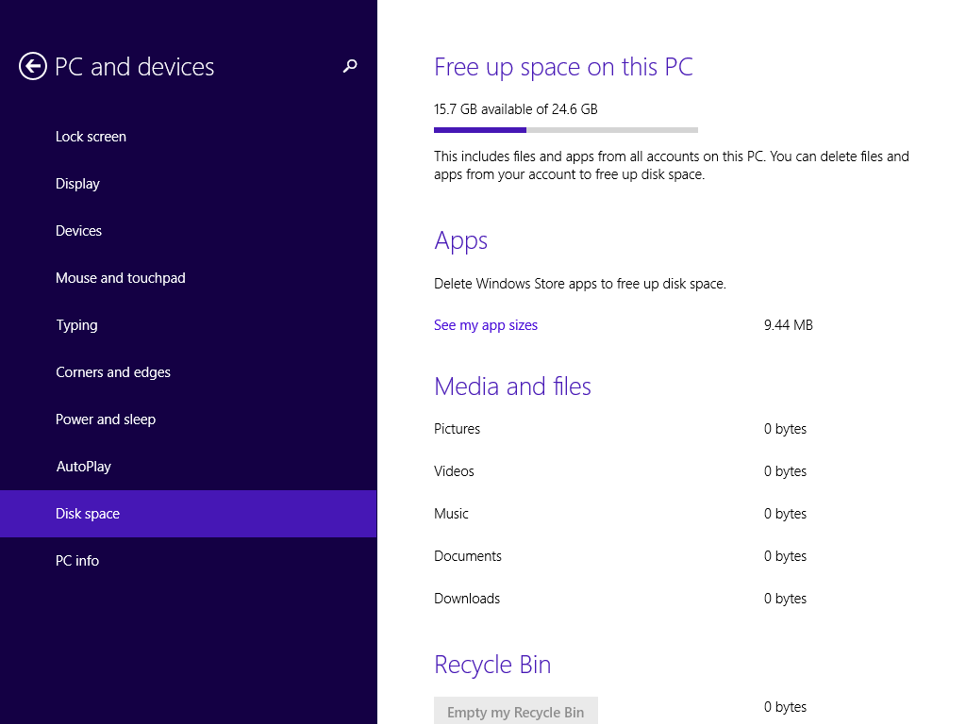Select the Pictures size entry
Viewport: 966px width, 724px height.
tap(457, 428)
